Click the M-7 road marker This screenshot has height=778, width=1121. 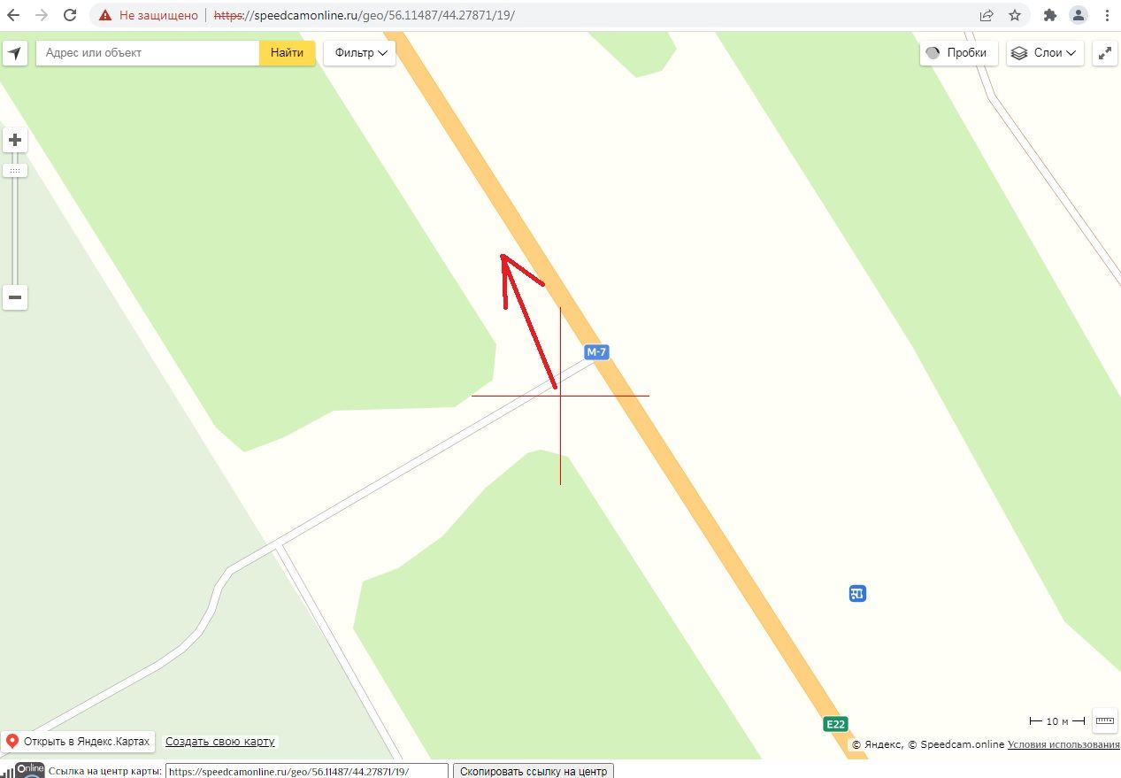click(597, 352)
